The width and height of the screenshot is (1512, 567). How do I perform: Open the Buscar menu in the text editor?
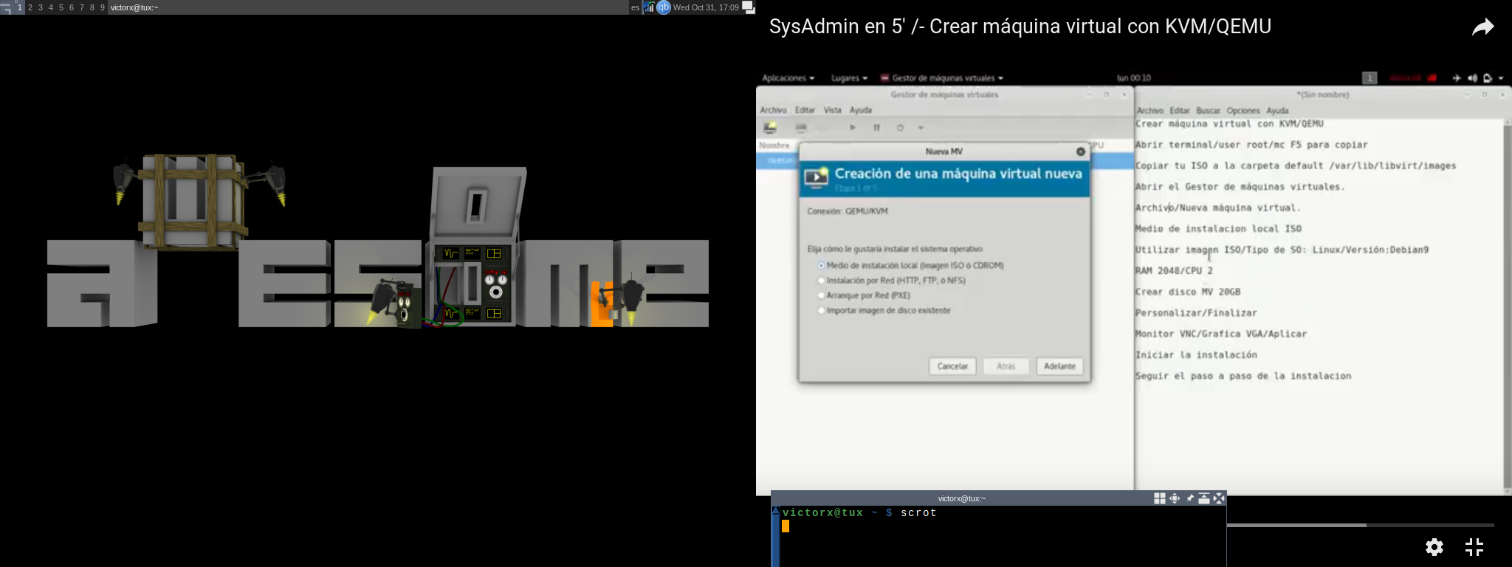(1208, 111)
